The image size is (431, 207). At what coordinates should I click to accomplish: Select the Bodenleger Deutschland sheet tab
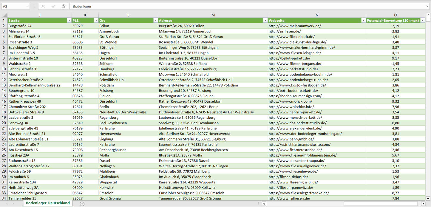(48, 203)
